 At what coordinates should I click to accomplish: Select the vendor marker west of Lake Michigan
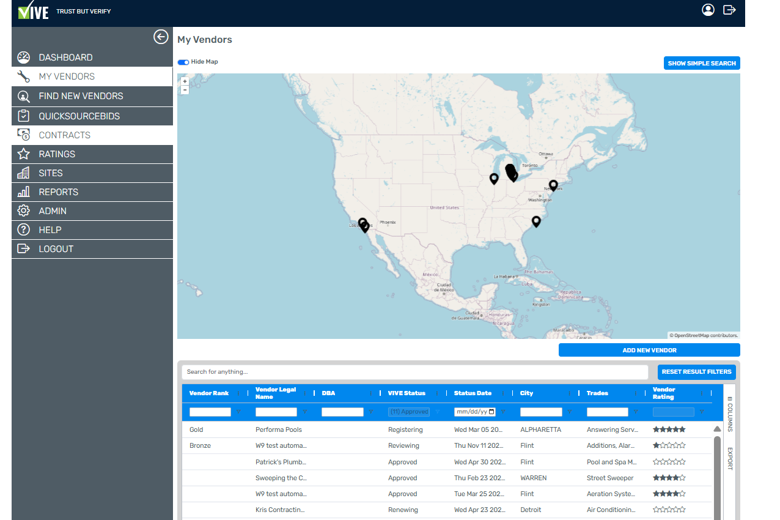tap(494, 179)
